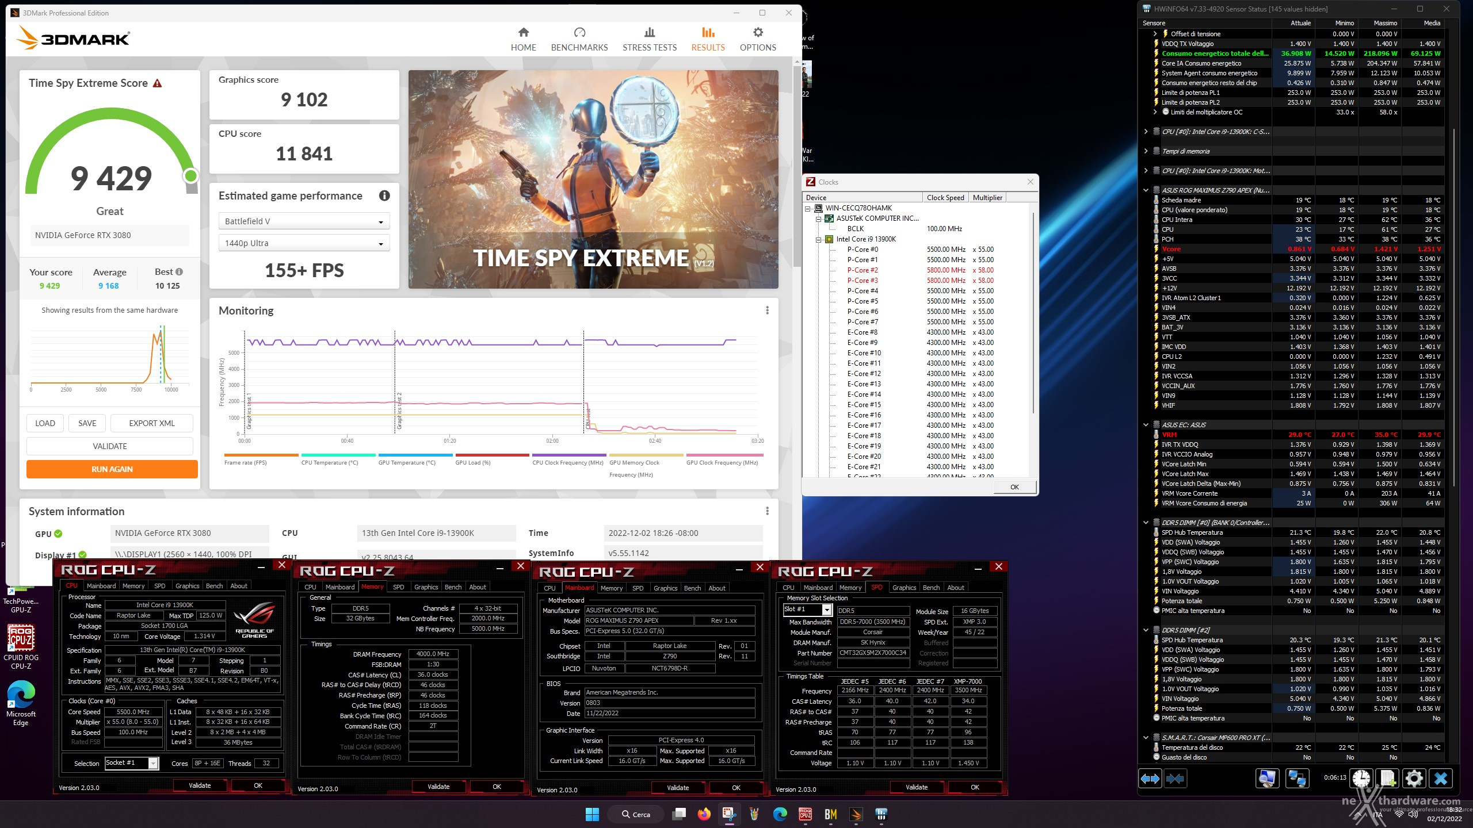In CPU-Z window showing Memory, open SPD tab
1473x828 pixels.
point(398,587)
